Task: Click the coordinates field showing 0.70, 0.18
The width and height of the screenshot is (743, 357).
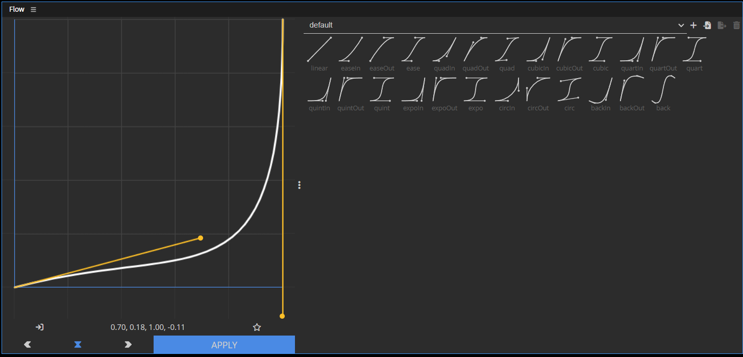Action: point(147,327)
